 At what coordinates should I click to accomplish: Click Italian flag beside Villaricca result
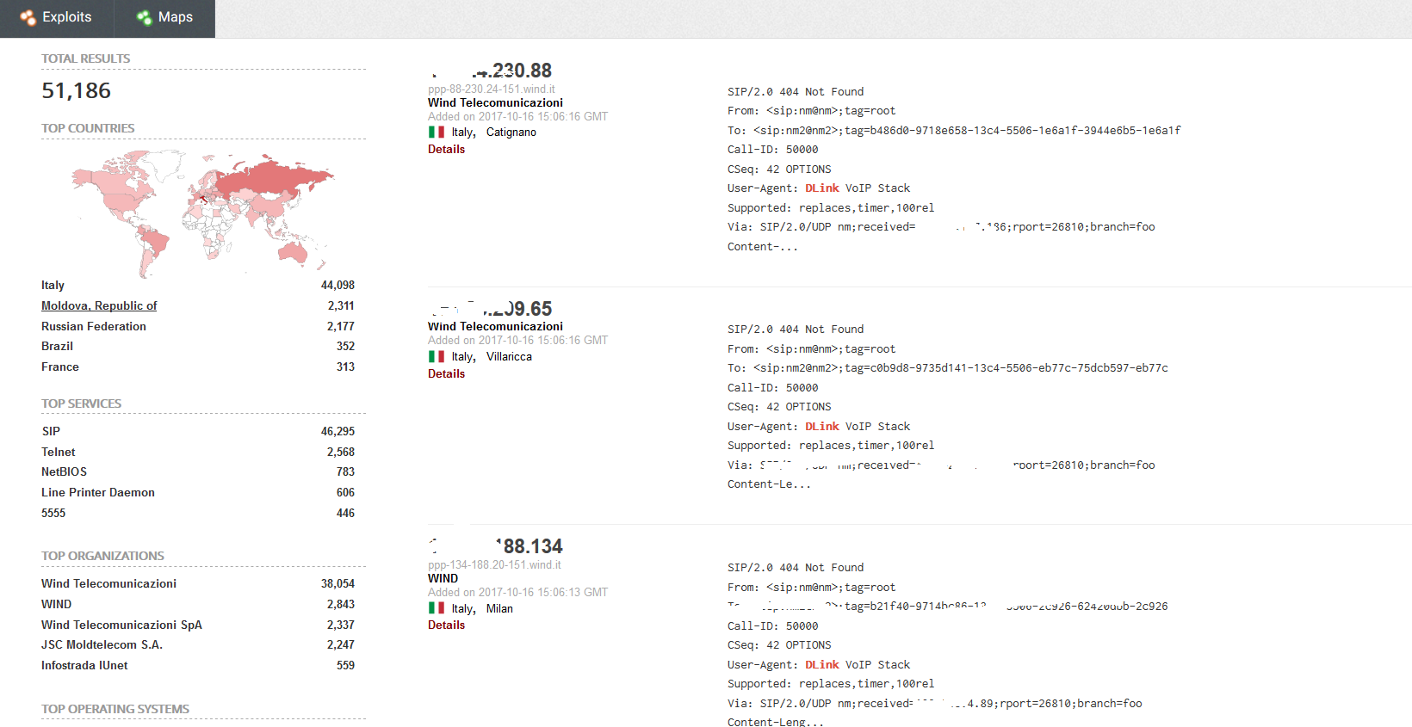pos(437,357)
